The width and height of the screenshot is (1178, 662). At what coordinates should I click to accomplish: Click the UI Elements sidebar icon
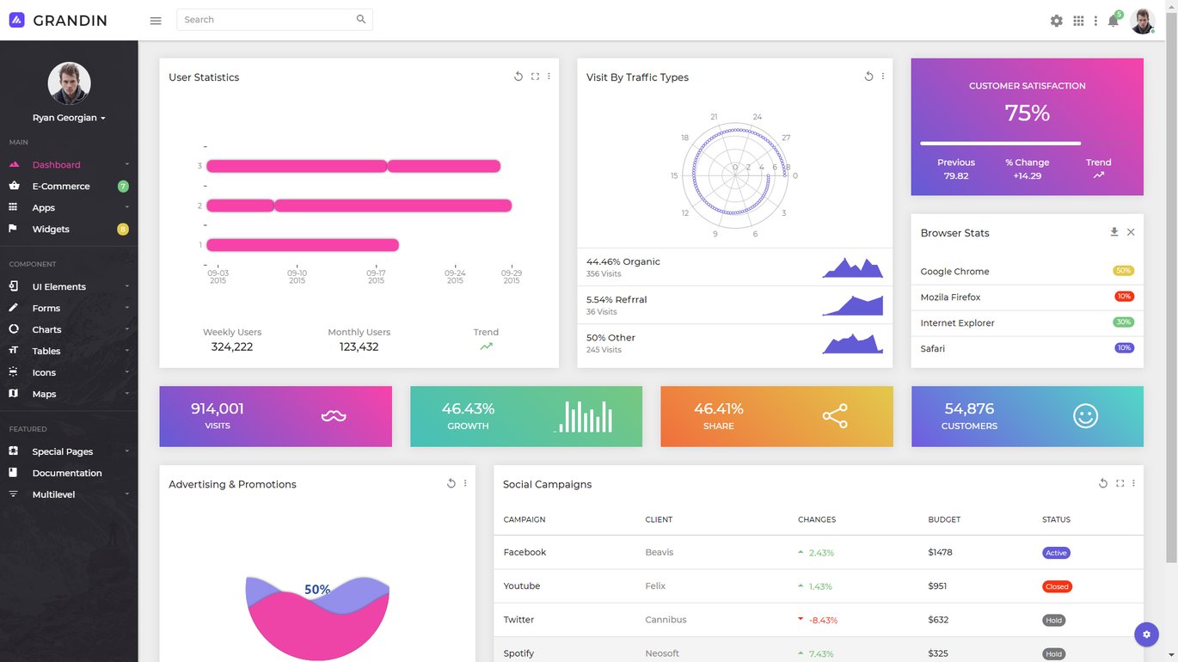tap(13, 286)
